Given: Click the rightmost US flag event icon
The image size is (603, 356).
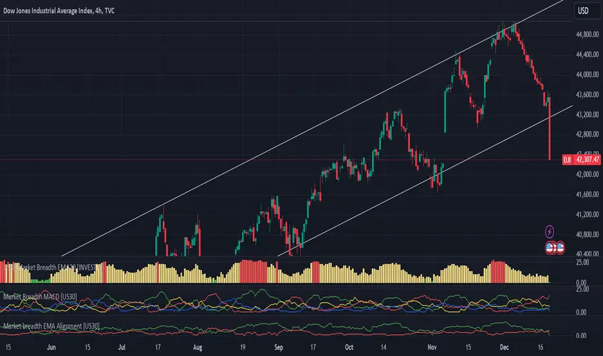Looking at the screenshot, I should [560, 248].
